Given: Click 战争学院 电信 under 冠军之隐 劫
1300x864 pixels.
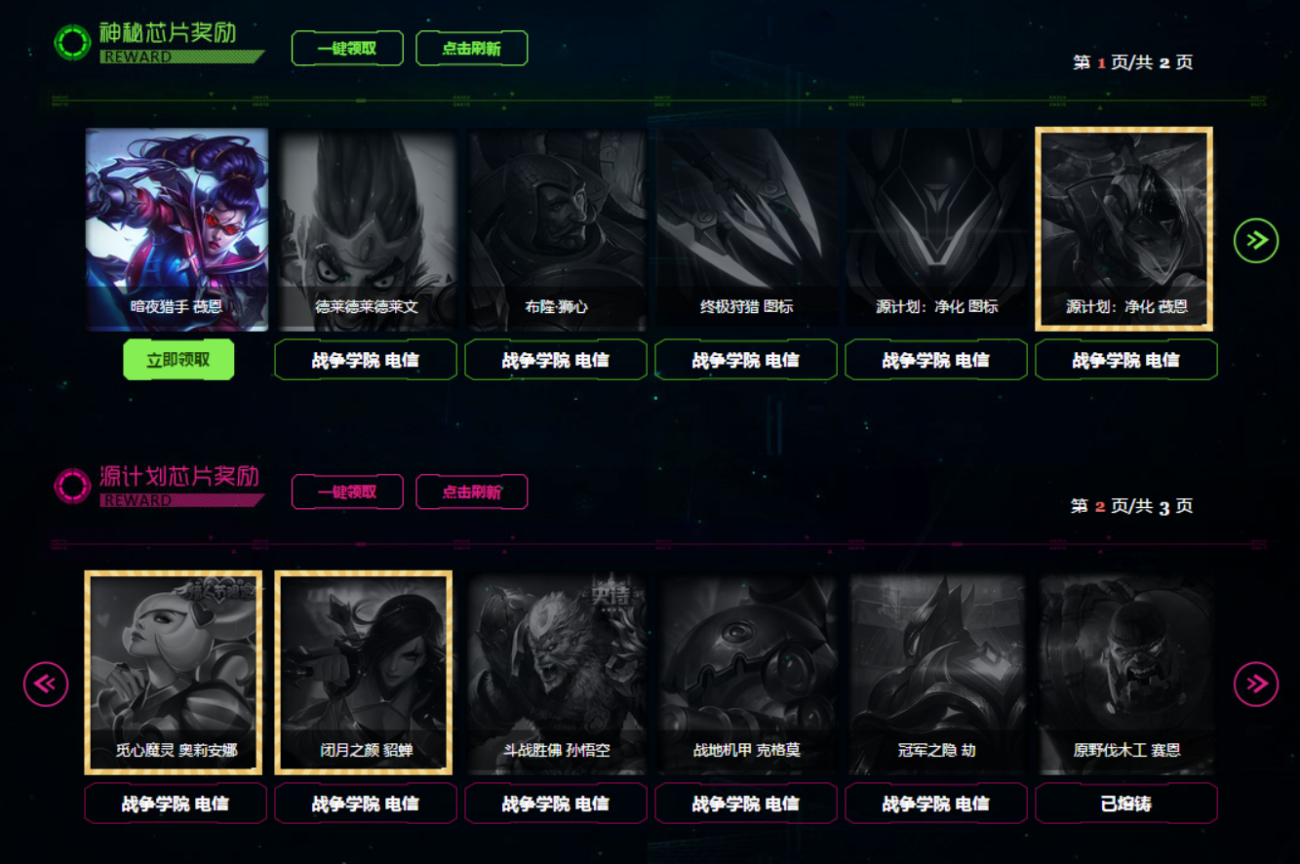Looking at the screenshot, I should click(x=936, y=804).
